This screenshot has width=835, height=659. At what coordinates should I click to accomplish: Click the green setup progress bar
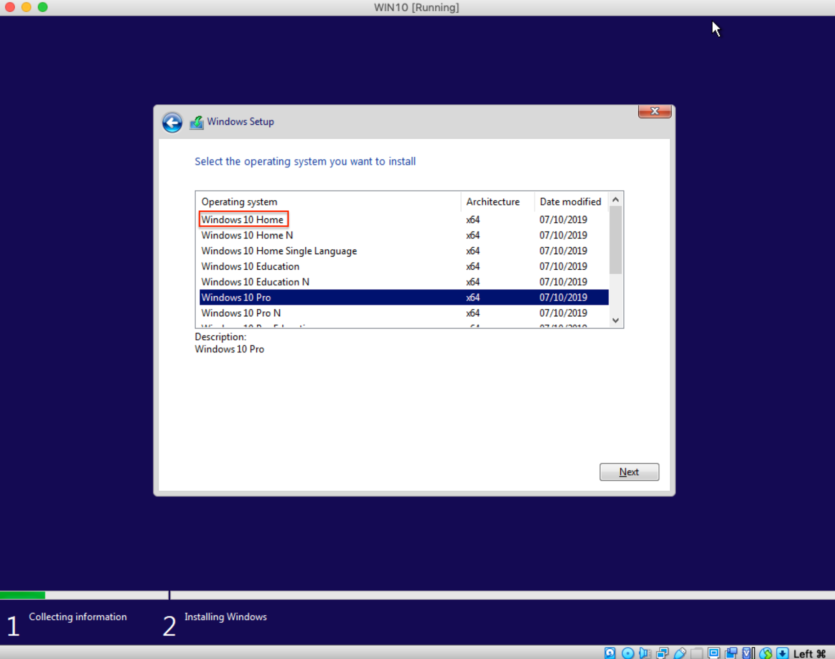23,595
